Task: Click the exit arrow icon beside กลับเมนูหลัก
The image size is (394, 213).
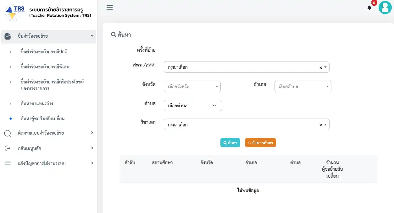Action: pyautogui.click(x=8, y=148)
